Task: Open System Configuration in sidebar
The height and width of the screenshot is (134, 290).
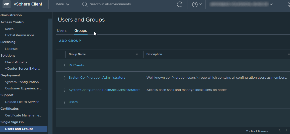Action: 22,82
